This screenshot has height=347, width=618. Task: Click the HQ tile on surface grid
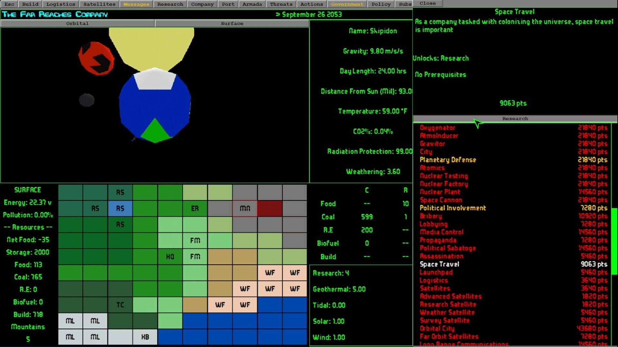170,257
